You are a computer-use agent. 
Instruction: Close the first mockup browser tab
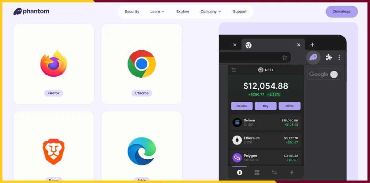pyautogui.click(x=235, y=45)
